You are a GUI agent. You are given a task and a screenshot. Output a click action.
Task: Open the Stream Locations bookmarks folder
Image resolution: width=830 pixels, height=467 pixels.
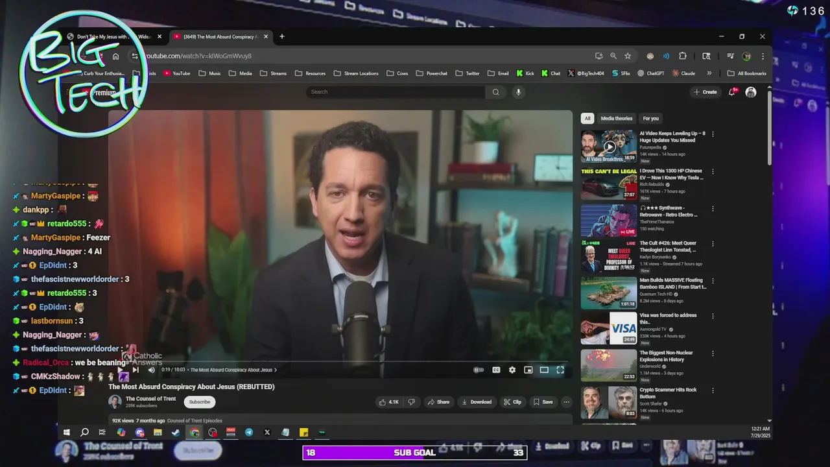point(356,73)
